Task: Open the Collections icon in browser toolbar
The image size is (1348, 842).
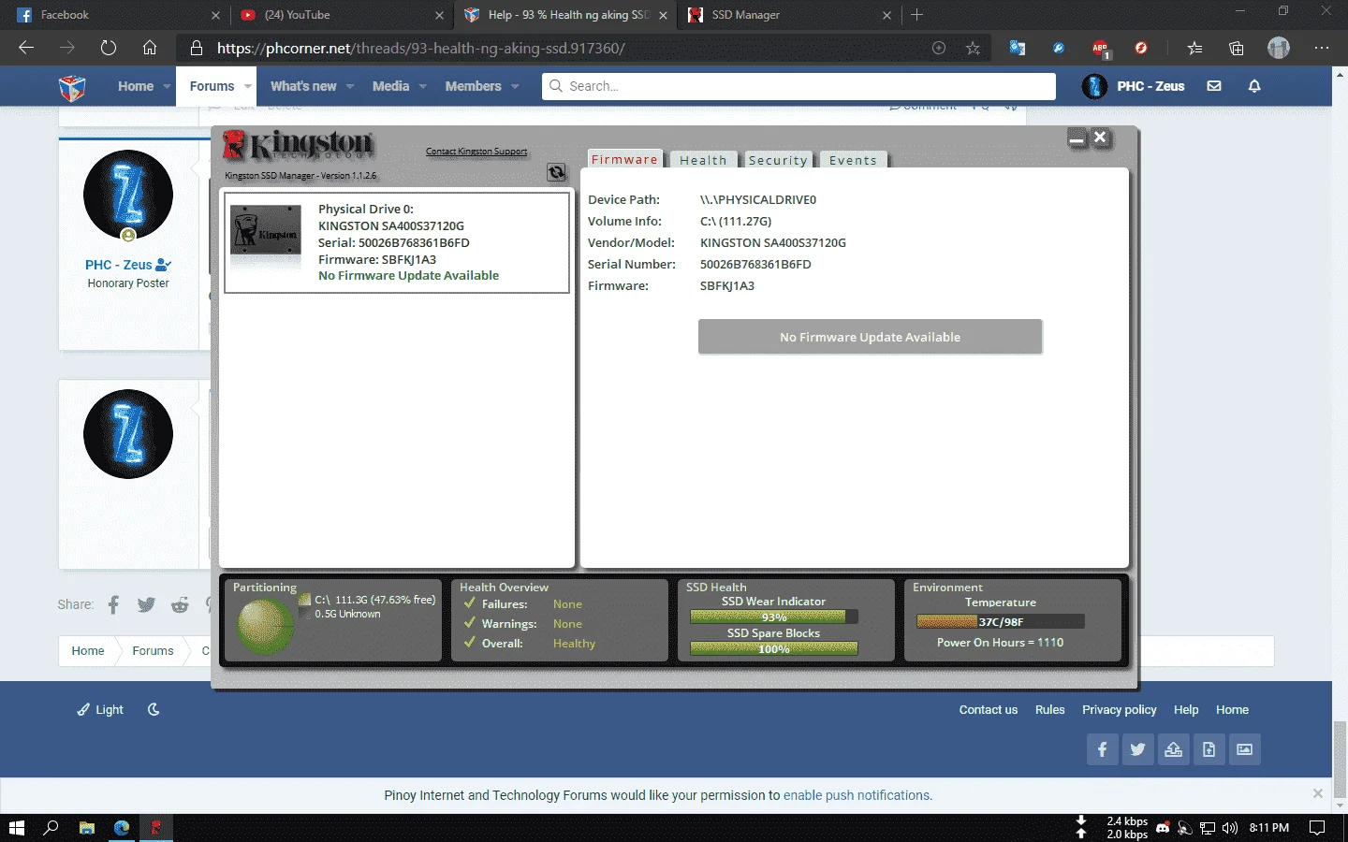Action: click(x=1237, y=48)
